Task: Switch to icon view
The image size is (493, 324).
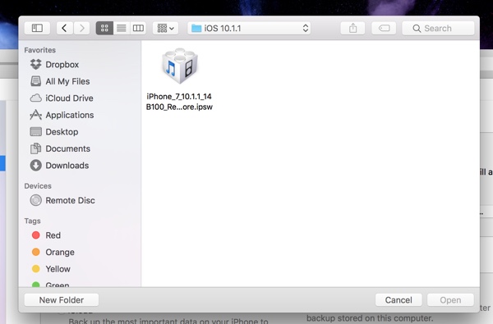Action: coord(104,28)
